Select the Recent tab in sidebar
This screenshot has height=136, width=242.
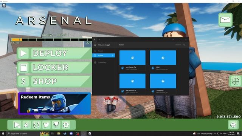click(104, 51)
